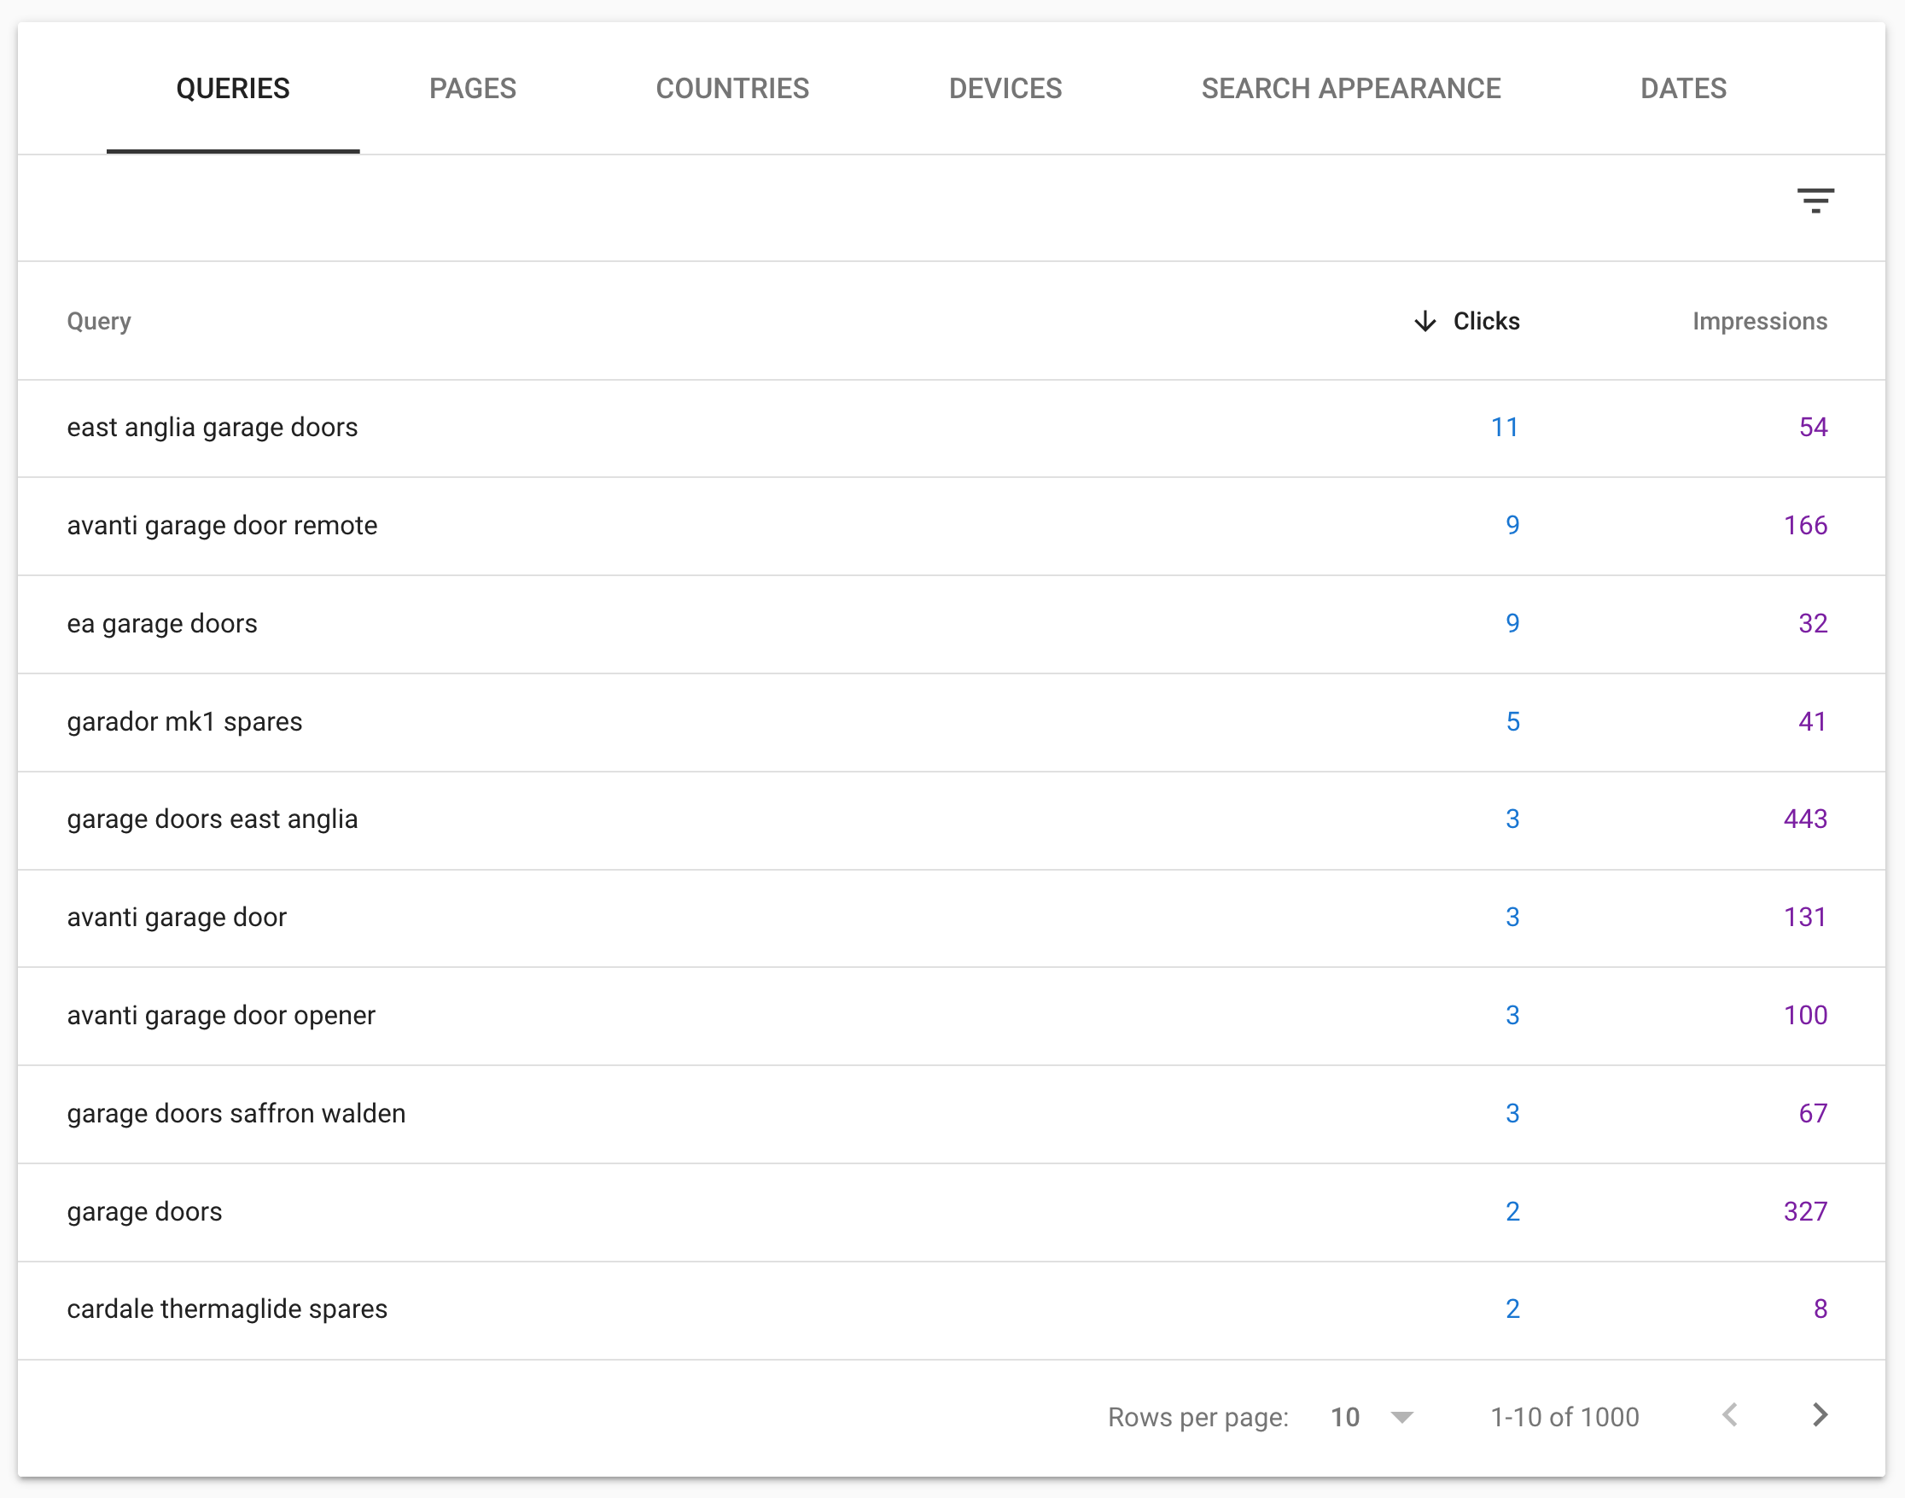
Task: Click the 100 impressions value
Action: [1806, 1016]
